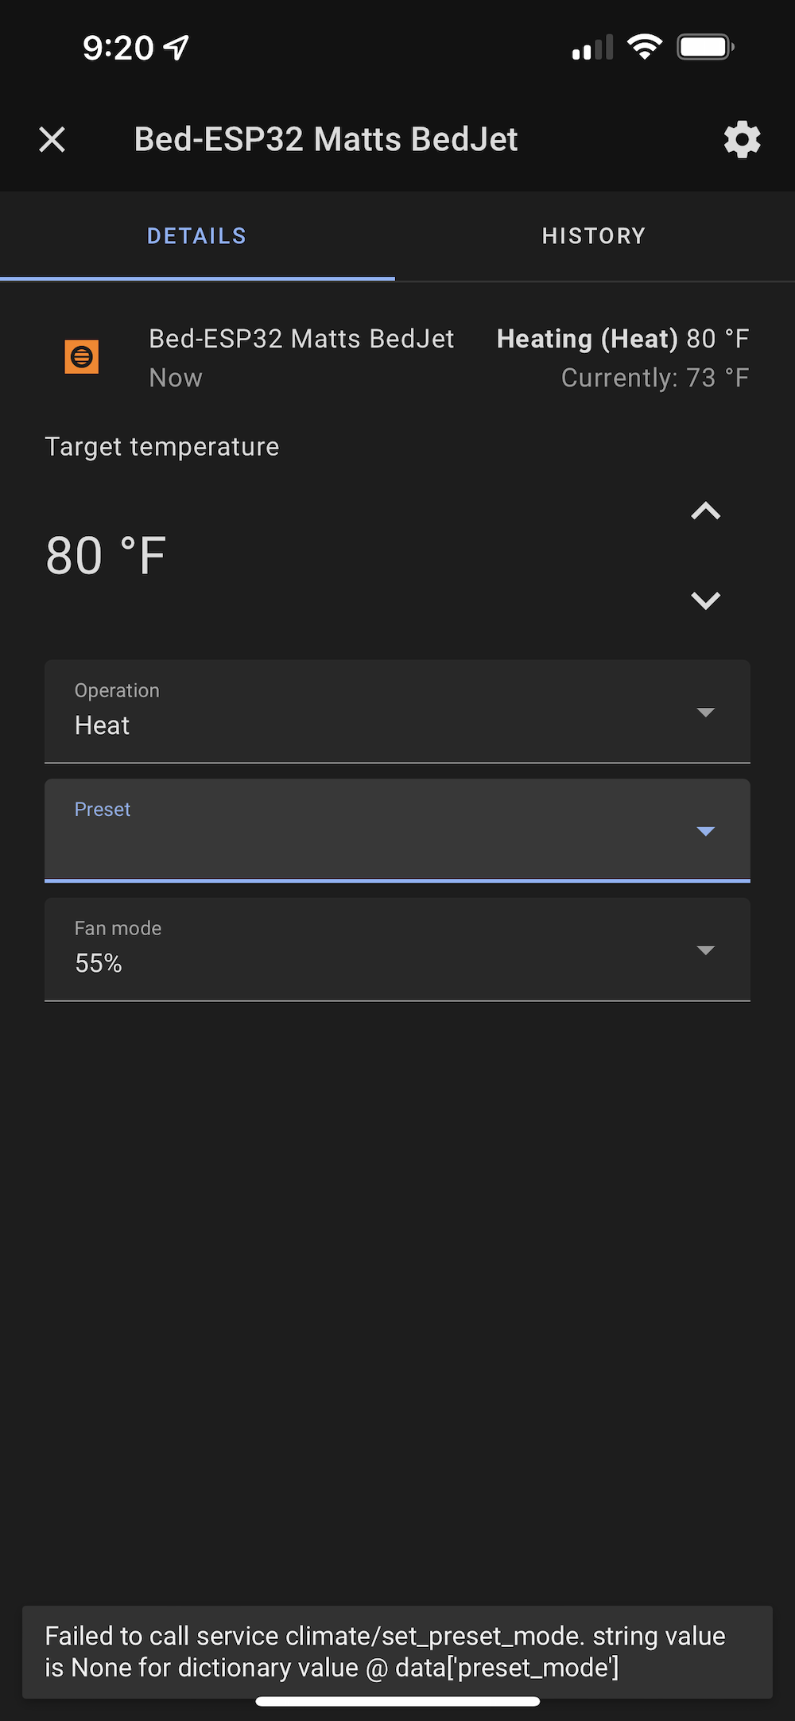Increase target temperature with up chevron
The height and width of the screenshot is (1721, 795).
click(x=705, y=511)
